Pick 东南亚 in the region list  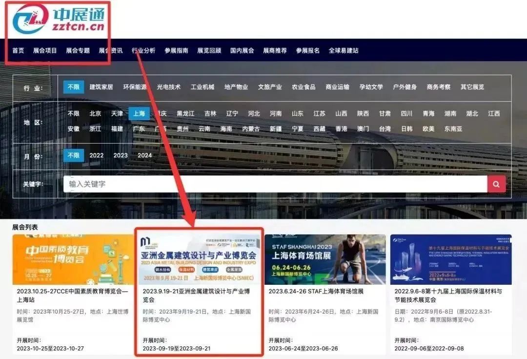click(x=453, y=128)
